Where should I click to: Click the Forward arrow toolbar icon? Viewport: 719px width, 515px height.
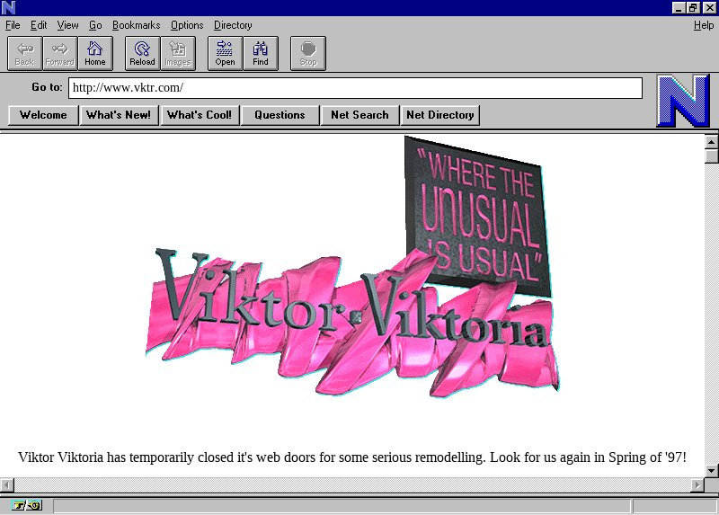coord(60,53)
